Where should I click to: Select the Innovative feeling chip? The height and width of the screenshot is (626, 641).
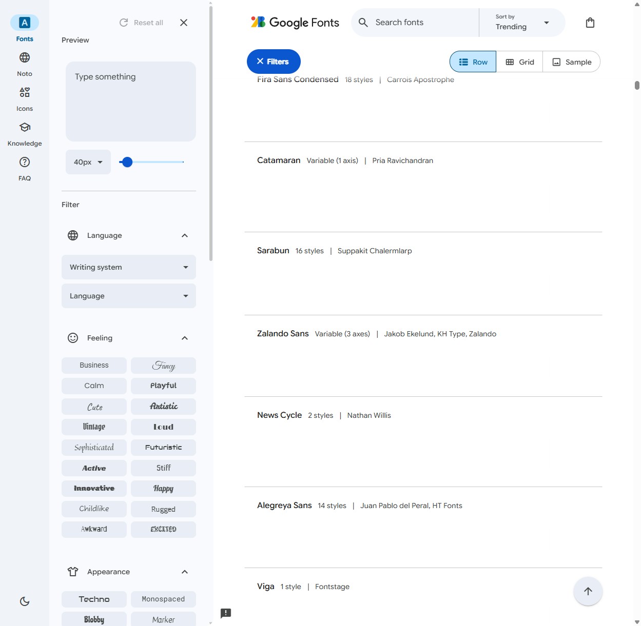coord(94,489)
